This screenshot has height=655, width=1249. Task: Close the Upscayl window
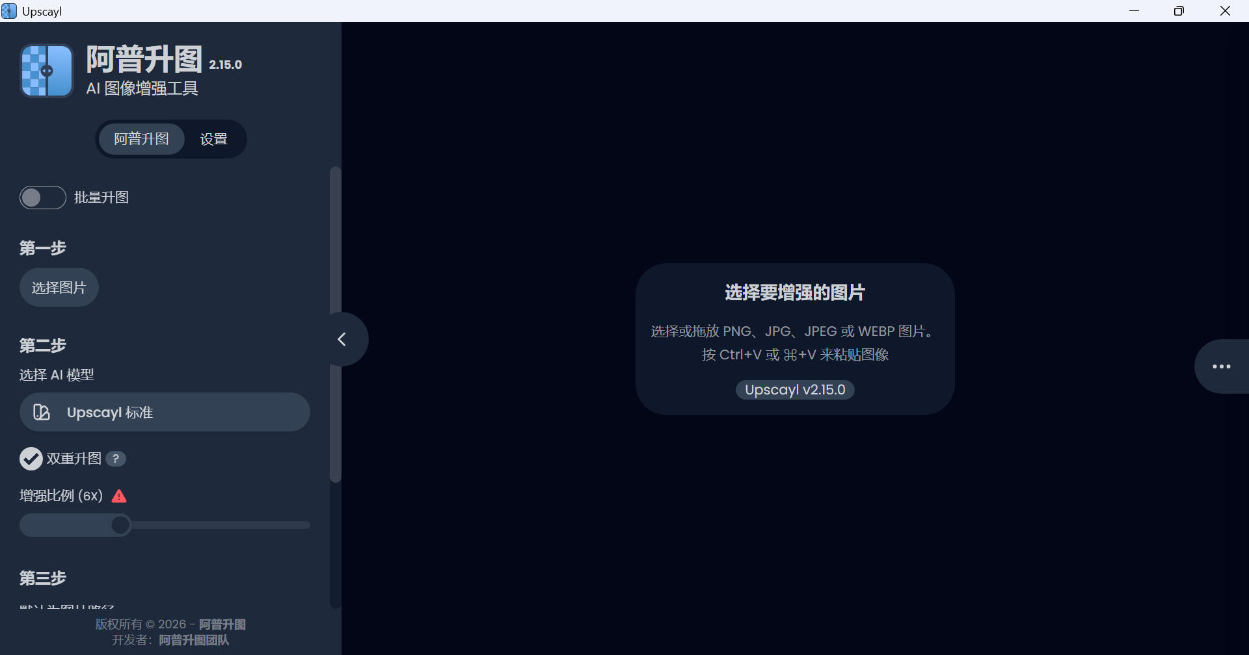1225,11
